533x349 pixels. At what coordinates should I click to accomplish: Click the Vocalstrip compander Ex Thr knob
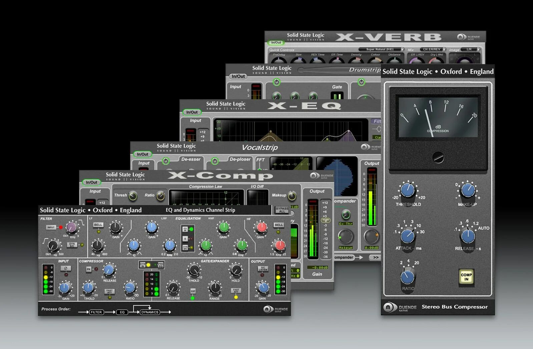tap(346, 214)
